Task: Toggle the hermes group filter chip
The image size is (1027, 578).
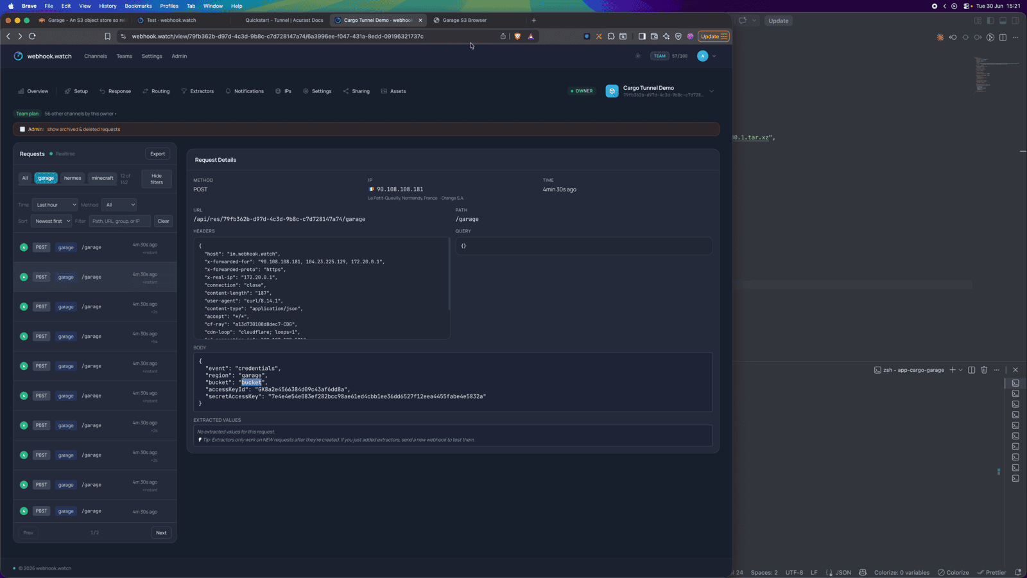Action: [73, 178]
